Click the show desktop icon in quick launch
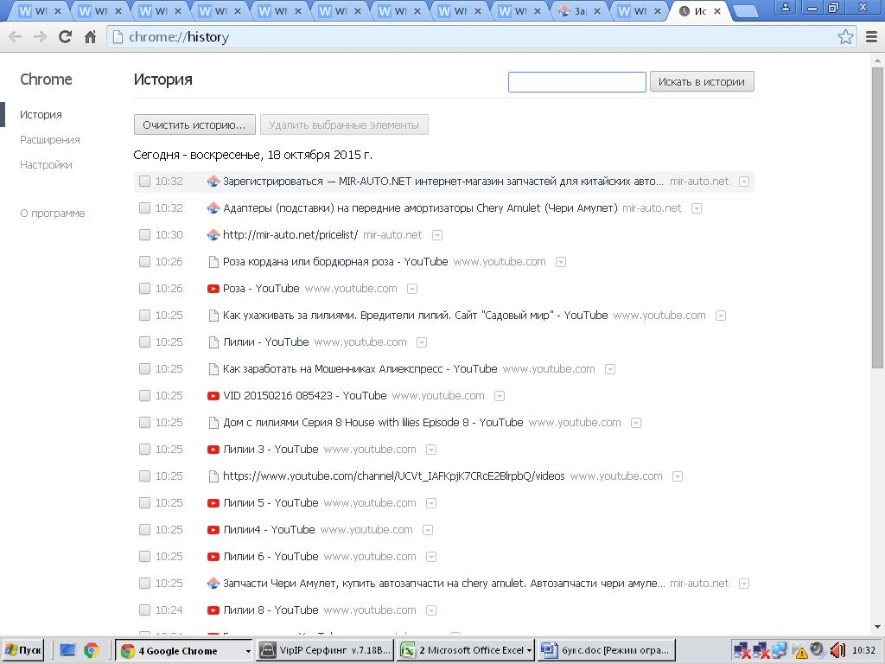885x664 pixels. (67, 650)
